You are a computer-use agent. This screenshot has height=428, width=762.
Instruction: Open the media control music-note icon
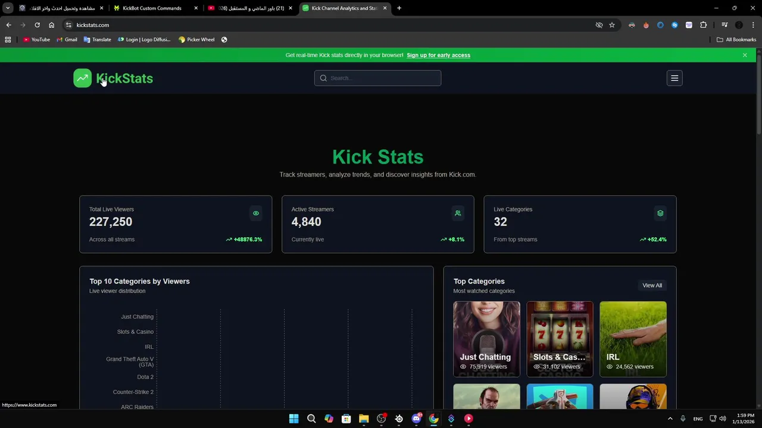[724, 25]
